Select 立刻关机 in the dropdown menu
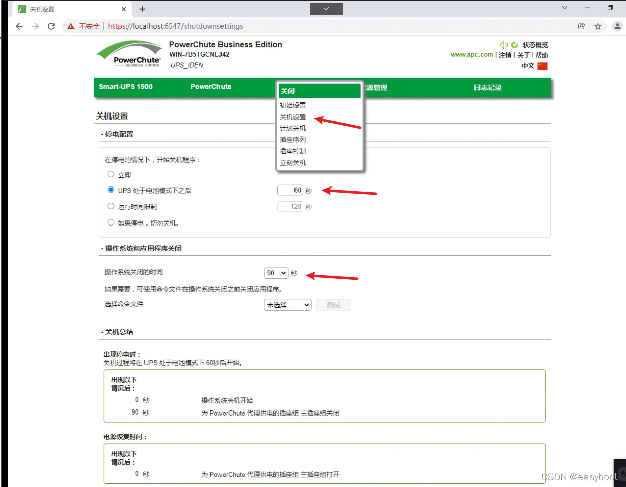626x487 pixels. pos(293,163)
